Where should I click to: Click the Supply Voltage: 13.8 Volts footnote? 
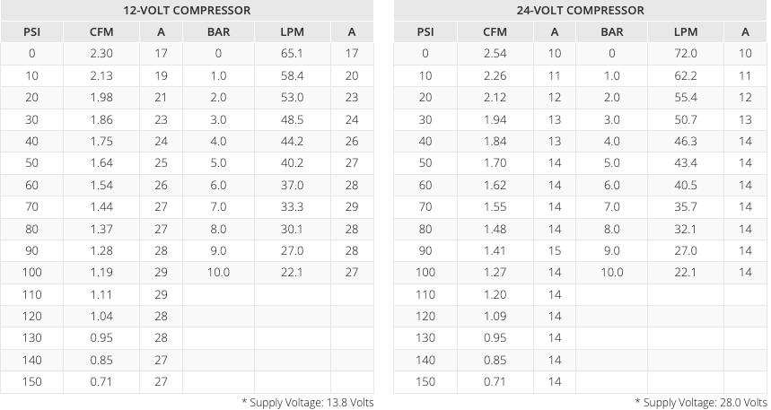point(307,403)
